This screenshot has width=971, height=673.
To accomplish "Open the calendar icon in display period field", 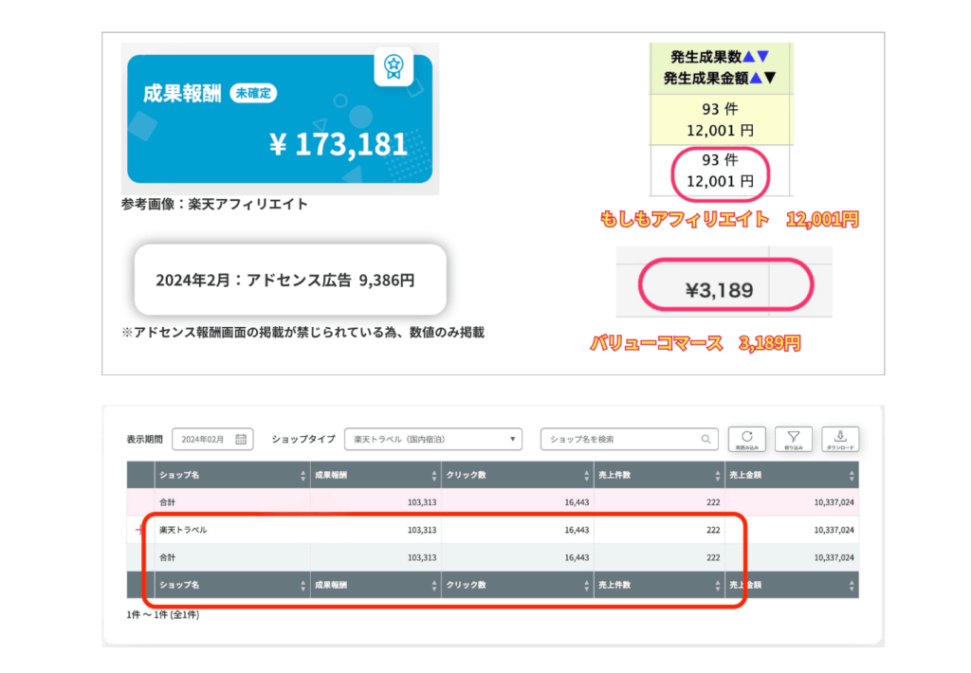I will (x=241, y=439).
